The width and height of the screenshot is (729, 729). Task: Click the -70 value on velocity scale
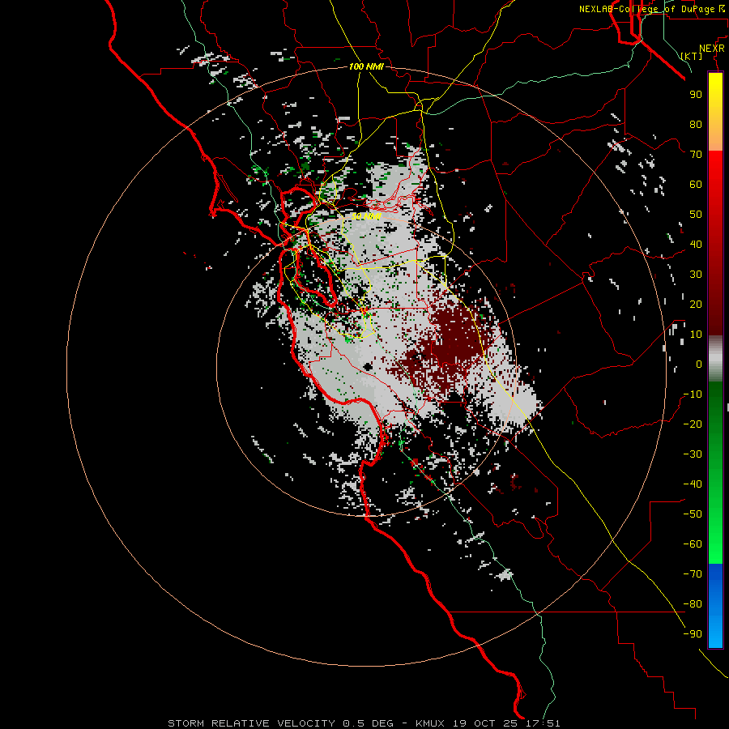pyautogui.click(x=693, y=574)
